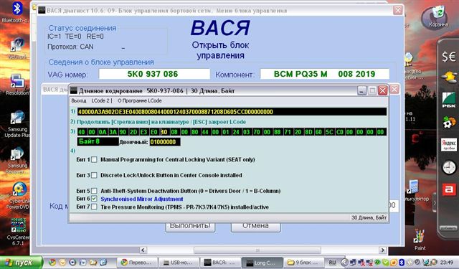Check Бит 1 Manual Programming for Central Locking
Screen dimensions: 459x269
pos(94,160)
